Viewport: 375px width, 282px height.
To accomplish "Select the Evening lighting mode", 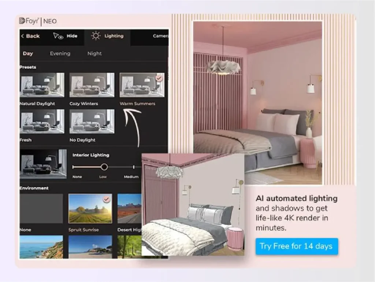I will 60,53.
